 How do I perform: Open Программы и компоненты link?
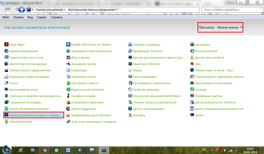[x=152, y=83]
